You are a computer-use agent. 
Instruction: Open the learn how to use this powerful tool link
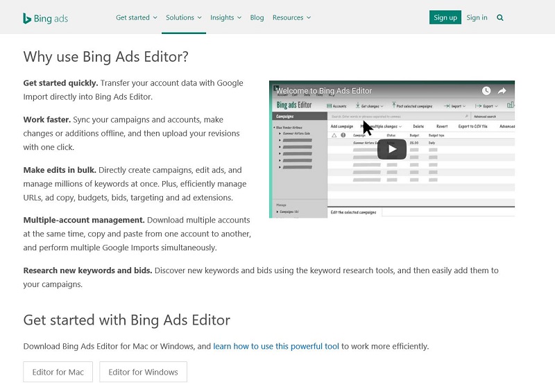point(276,346)
